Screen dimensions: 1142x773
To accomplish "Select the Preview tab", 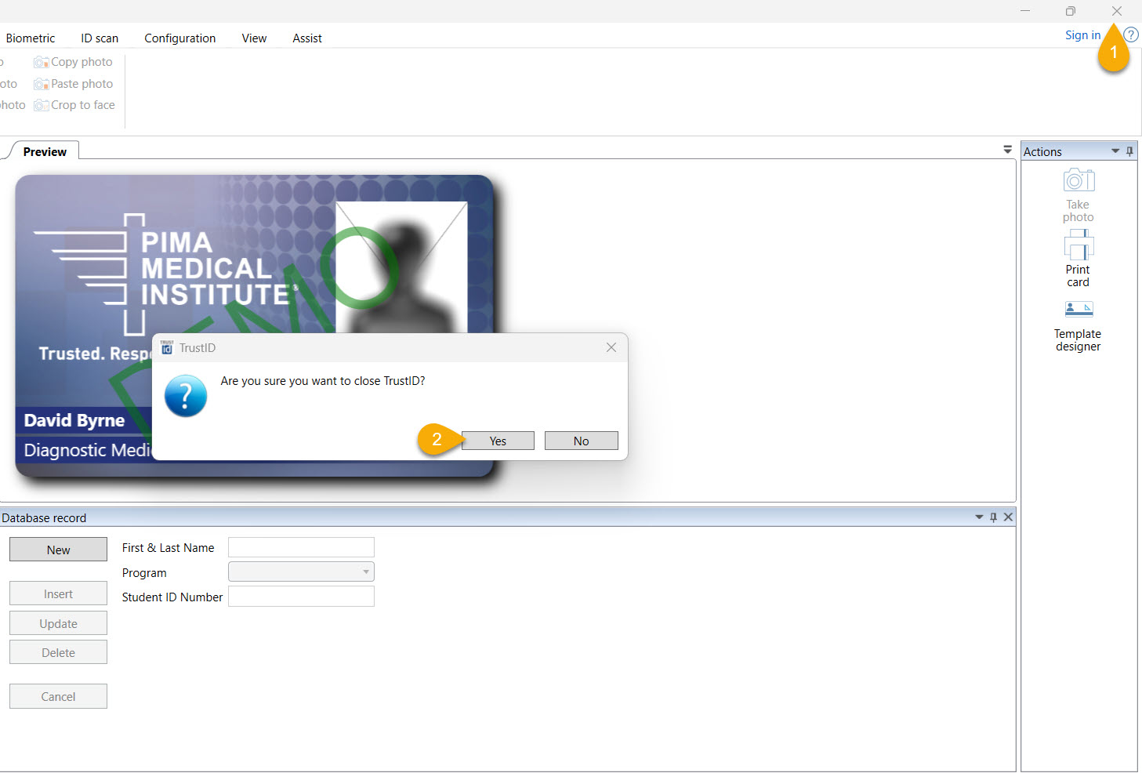I will (x=45, y=152).
